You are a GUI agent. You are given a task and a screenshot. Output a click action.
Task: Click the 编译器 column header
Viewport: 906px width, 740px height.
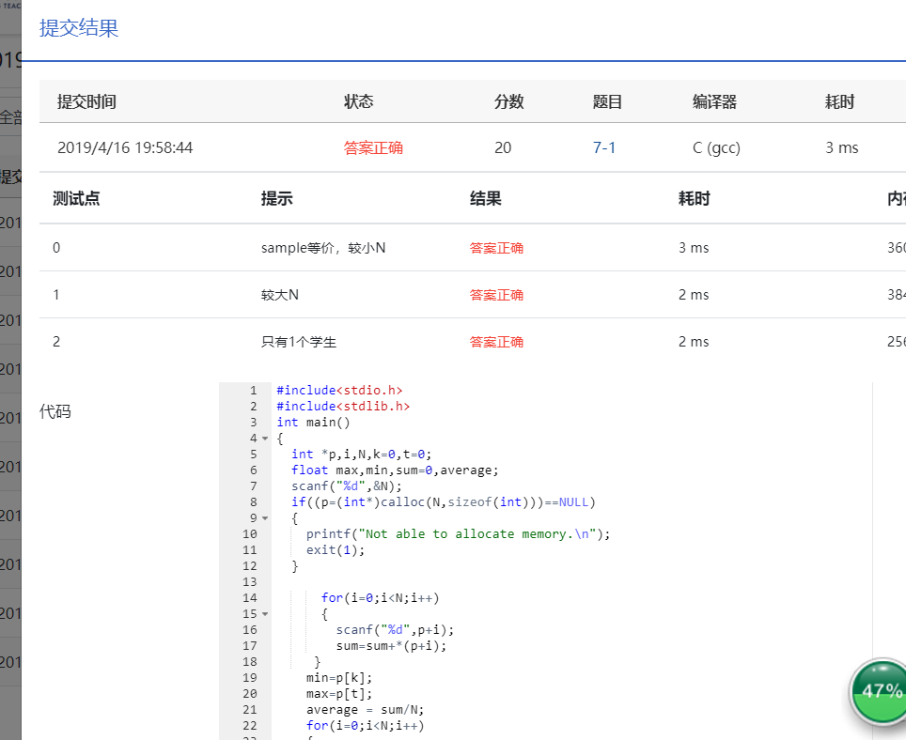click(715, 101)
